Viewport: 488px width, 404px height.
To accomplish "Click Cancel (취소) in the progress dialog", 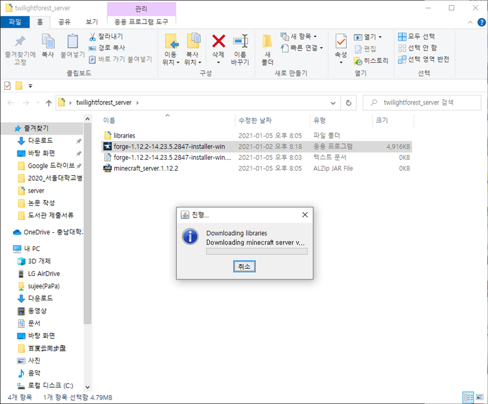I will point(245,267).
